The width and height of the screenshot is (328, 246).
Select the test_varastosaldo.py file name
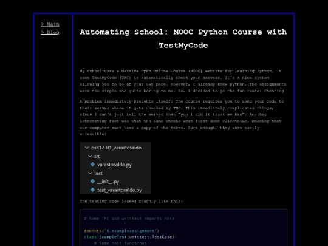tap(120, 190)
